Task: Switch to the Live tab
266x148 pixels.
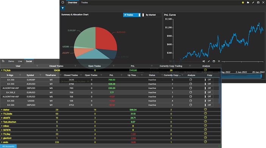Action: (20, 61)
